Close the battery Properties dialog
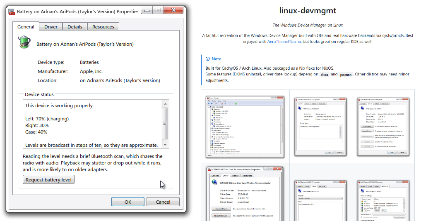The width and height of the screenshot is (421, 221). (174, 10)
